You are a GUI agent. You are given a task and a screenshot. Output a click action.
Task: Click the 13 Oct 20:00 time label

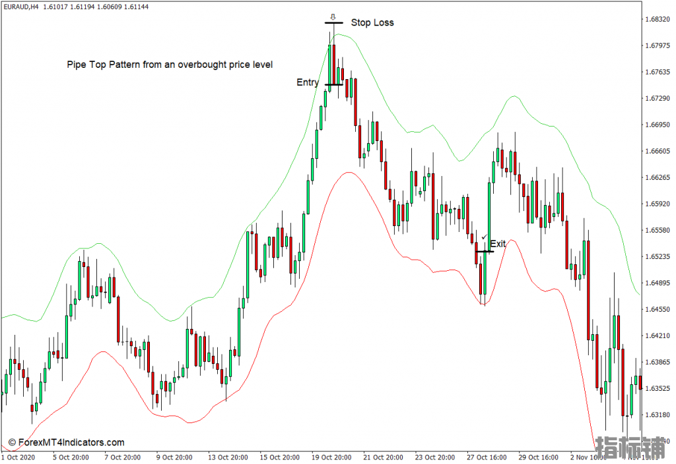(x=228, y=457)
